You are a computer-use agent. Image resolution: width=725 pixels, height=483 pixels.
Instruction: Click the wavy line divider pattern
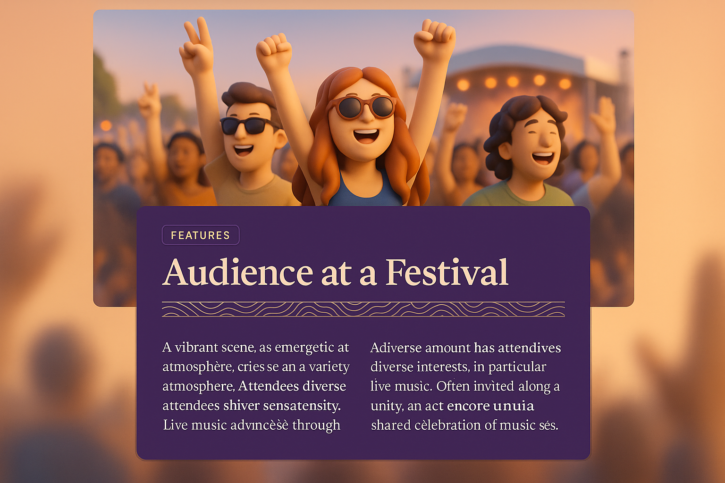363,309
